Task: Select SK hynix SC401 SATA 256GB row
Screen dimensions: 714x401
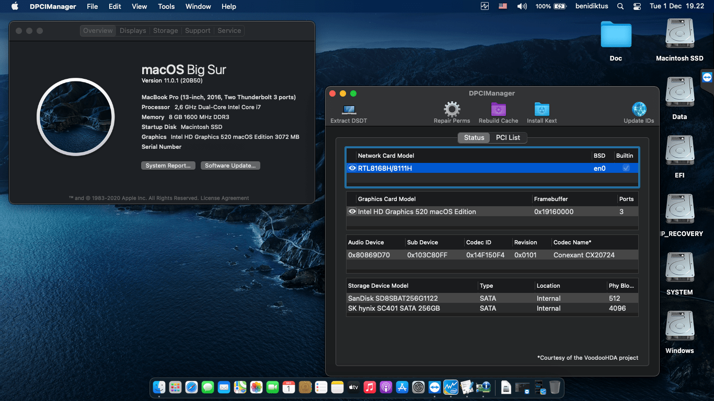Action: pos(492,308)
